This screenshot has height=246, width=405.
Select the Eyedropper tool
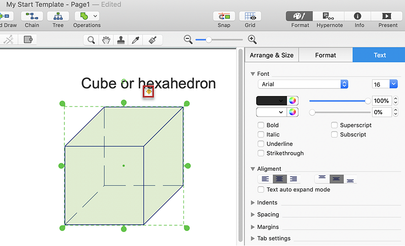click(x=135, y=40)
